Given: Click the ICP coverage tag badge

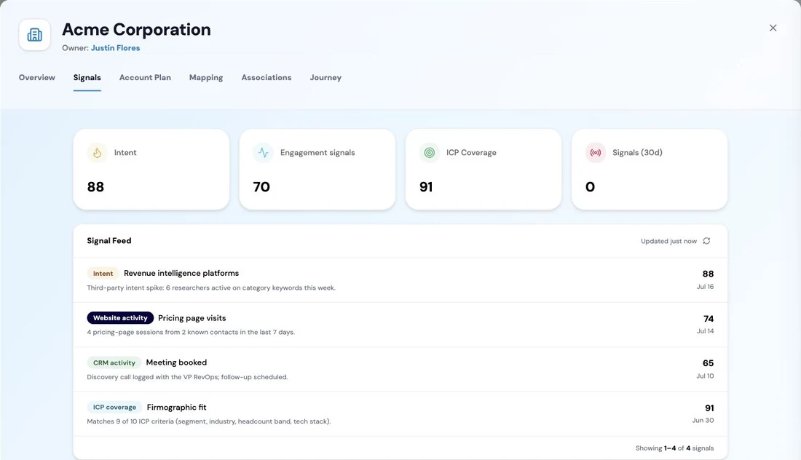Looking at the screenshot, I should click(x=114, y=408).
